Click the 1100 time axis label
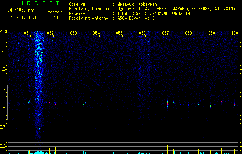 tap(234, 33)
